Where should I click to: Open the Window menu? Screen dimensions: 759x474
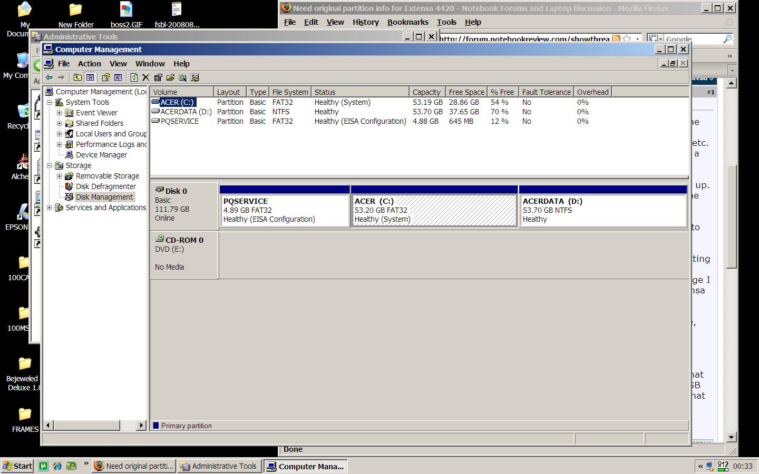pos(150,64)
